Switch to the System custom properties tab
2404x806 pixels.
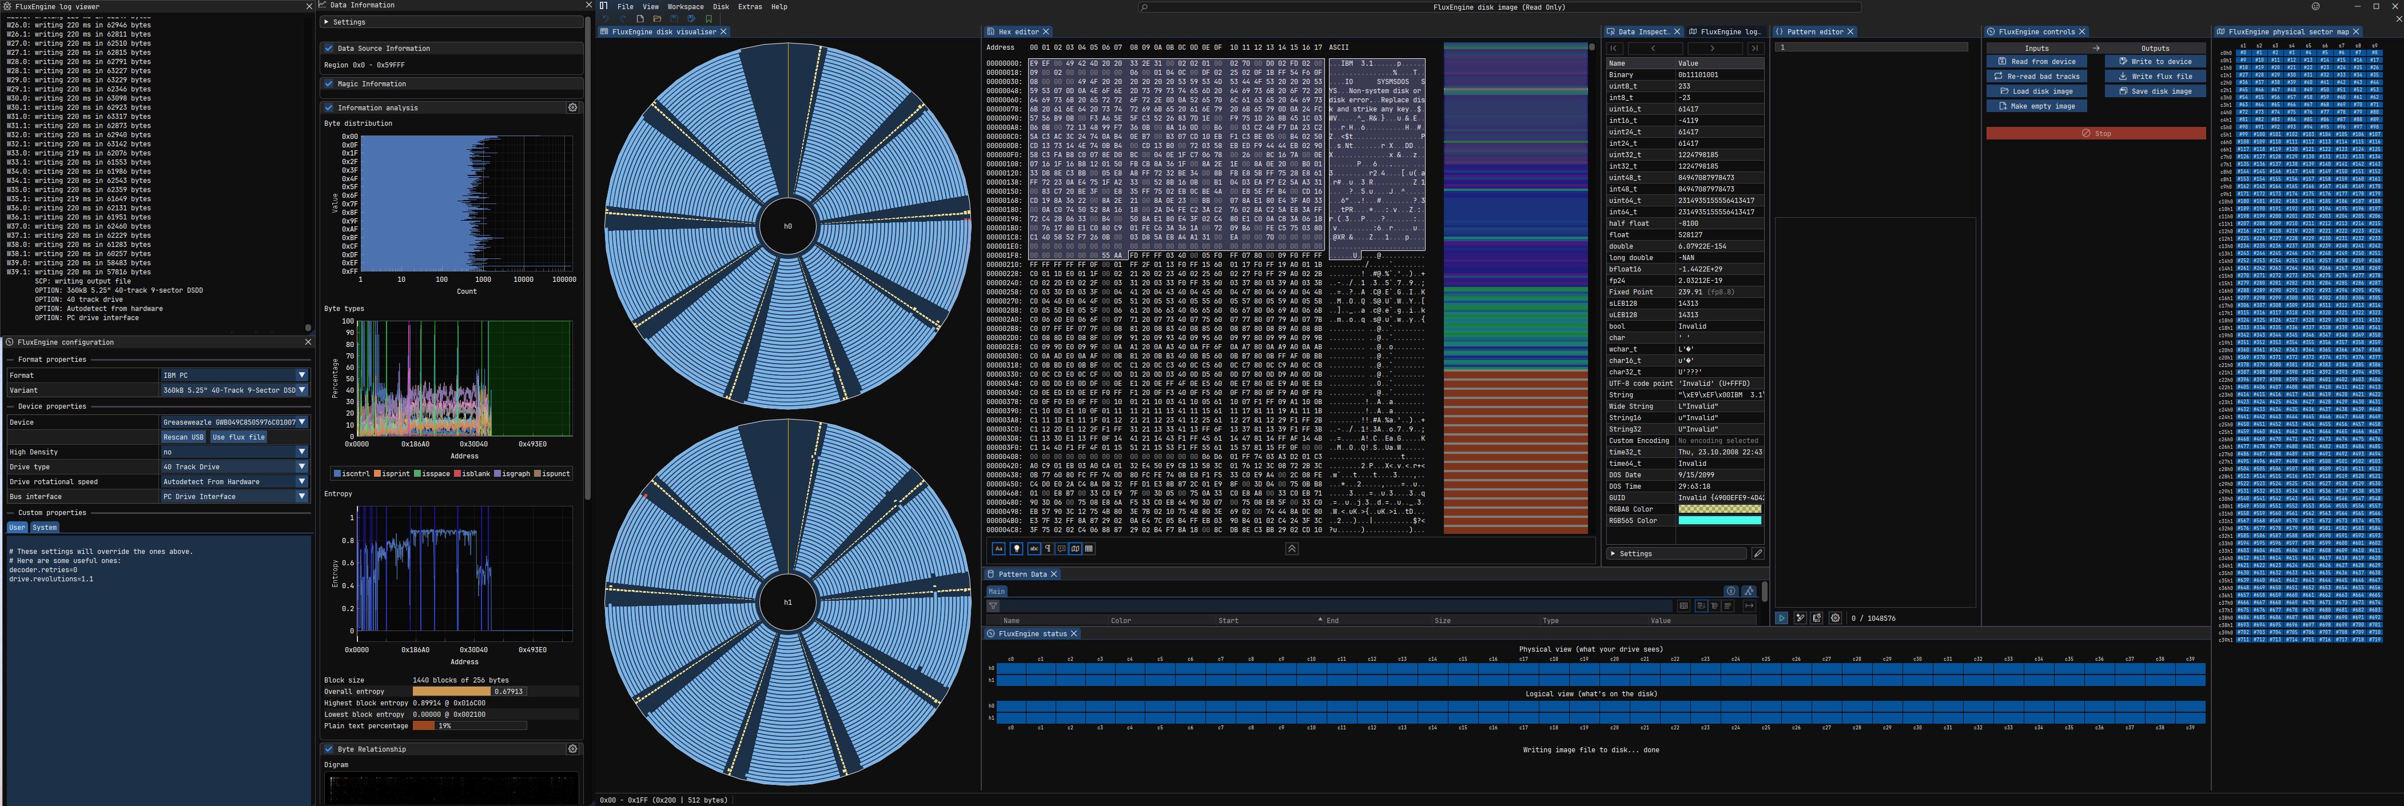pos(44,527)
